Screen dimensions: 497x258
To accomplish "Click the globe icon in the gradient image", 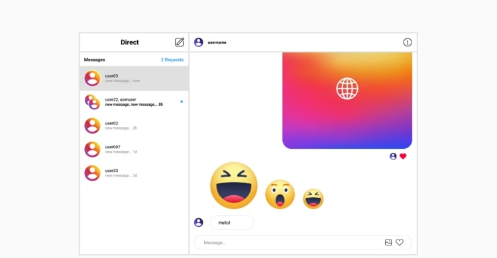I will [x=347, y=89].
